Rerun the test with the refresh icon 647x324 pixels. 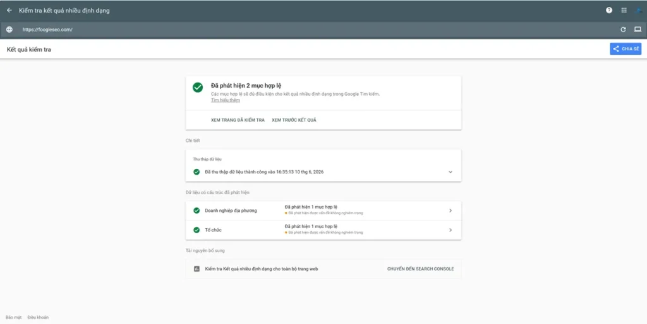click(623, 30)
